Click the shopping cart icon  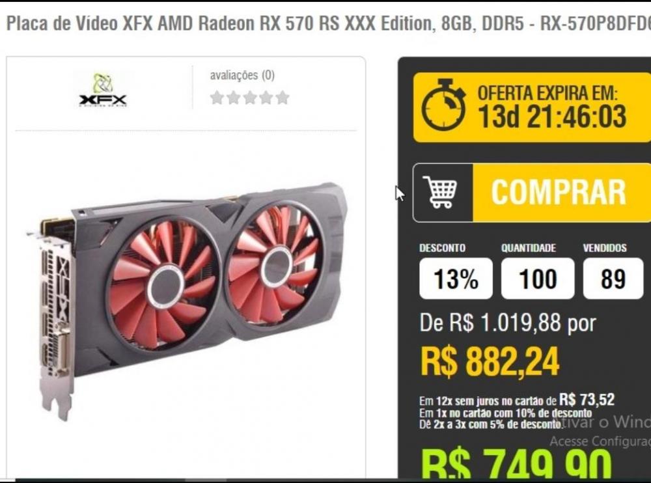439,192
